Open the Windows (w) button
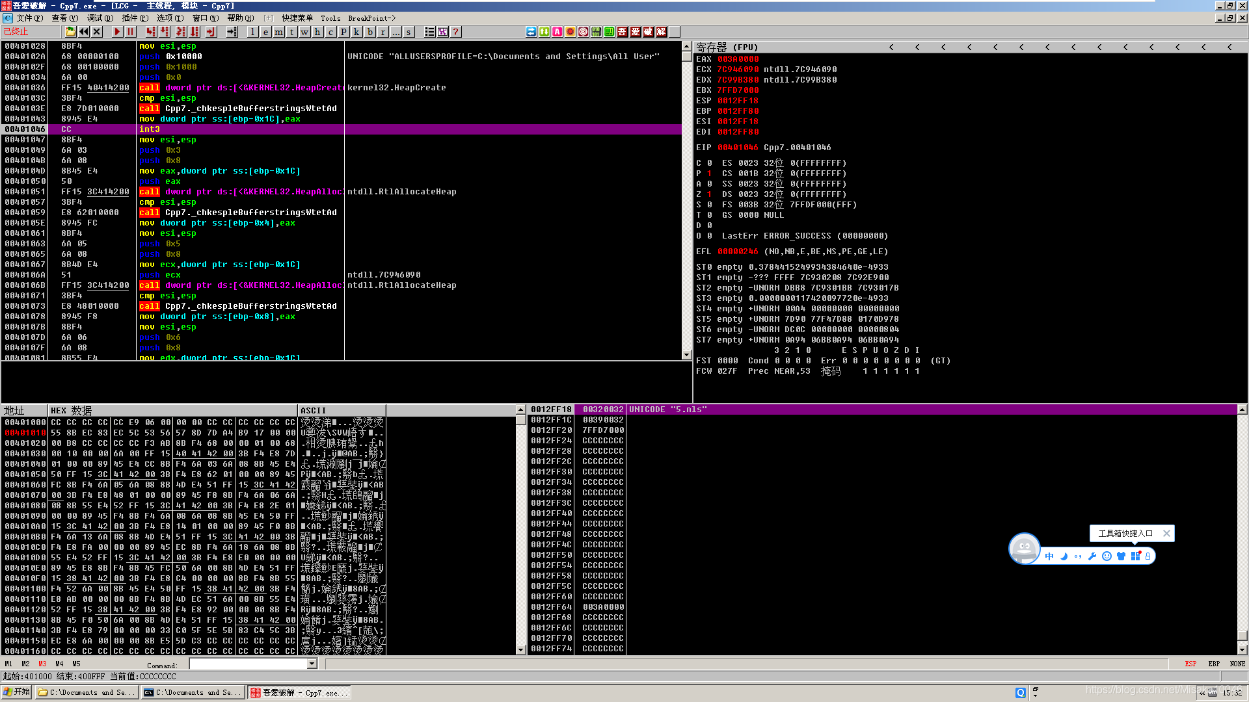Viewport: 1249px width, 702px height. coord(304,32)
